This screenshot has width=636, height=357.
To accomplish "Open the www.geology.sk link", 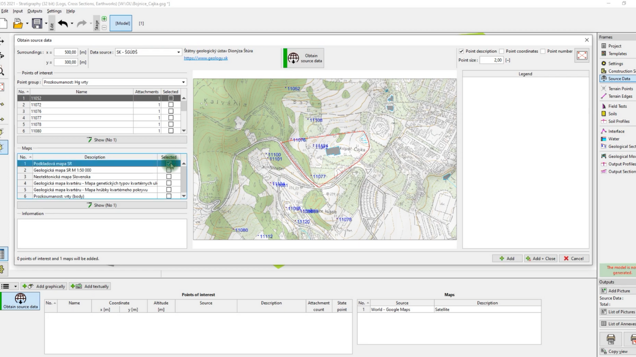I will click(206, 58).
